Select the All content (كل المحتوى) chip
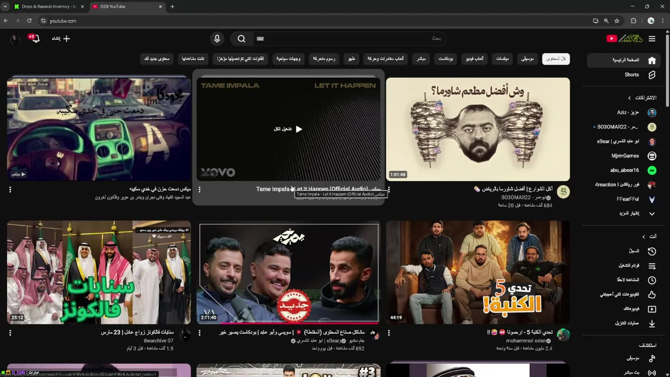Screen dimensions: 670x377 [x=556, y=59]
